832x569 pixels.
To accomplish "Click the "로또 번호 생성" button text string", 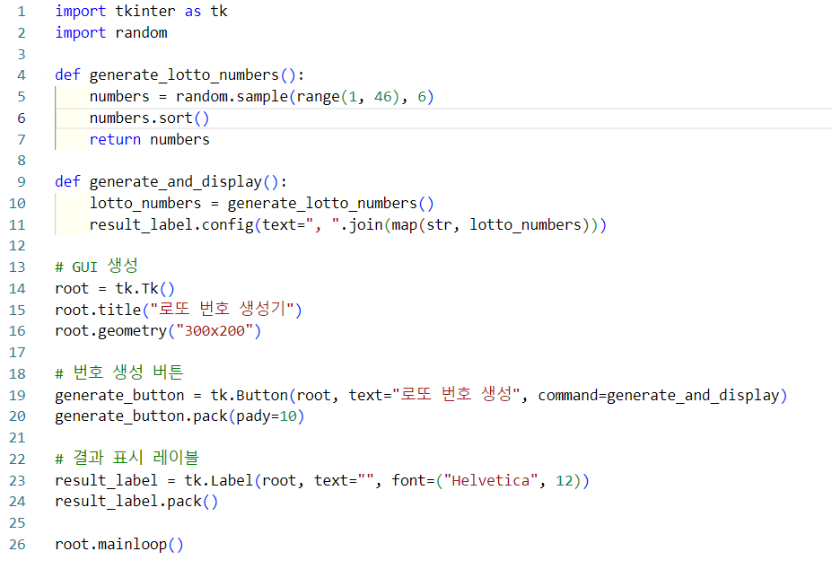I will pyautogui.click(x=456, y=394).
